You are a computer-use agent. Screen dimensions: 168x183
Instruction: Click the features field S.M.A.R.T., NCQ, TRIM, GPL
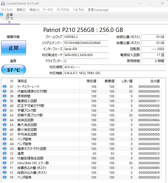pos(114,73)
